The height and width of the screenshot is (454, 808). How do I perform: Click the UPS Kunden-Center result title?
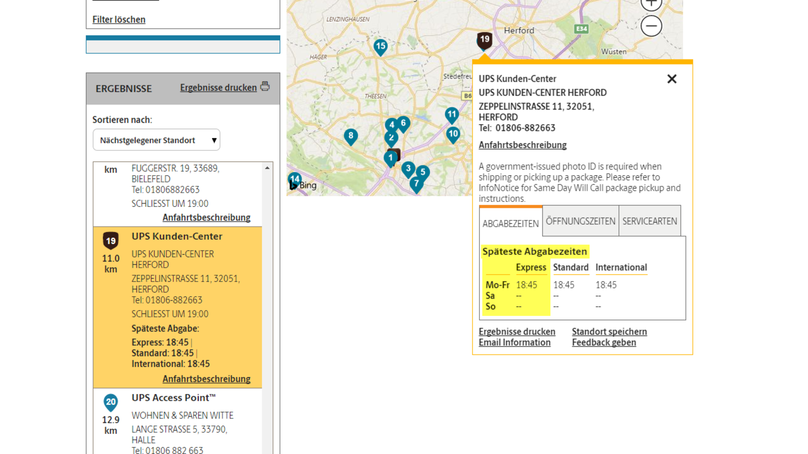point(177,236)
